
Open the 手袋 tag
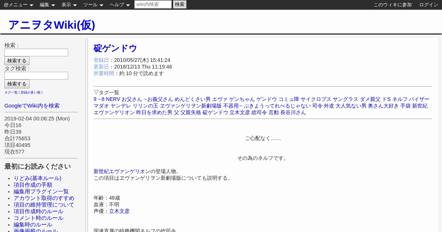[x=406, y=106]
